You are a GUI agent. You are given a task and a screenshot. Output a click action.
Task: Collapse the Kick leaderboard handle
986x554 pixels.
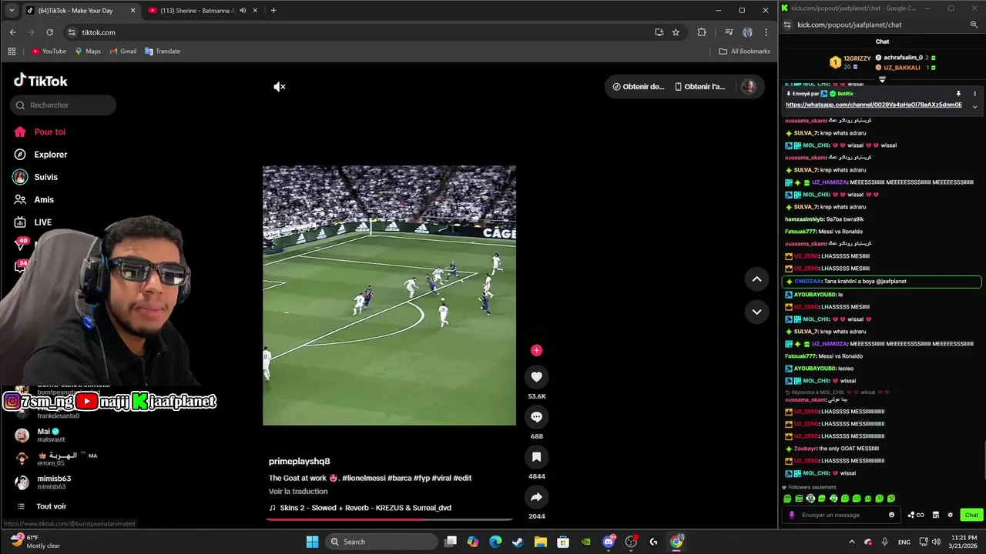(x=882, y=78)
